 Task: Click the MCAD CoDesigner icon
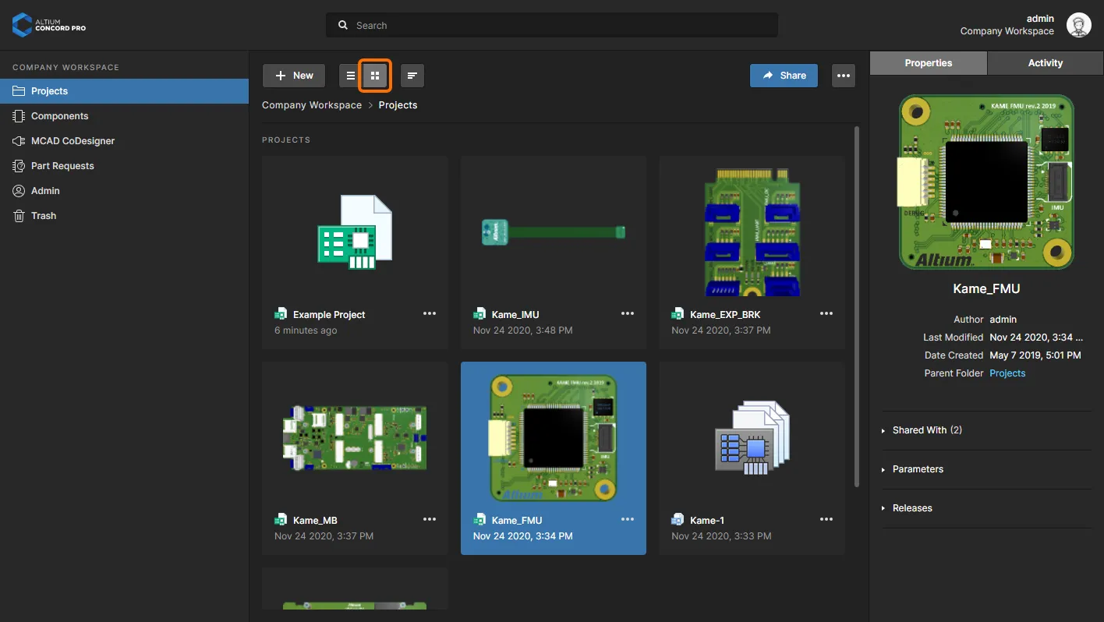tap(19, 141)
